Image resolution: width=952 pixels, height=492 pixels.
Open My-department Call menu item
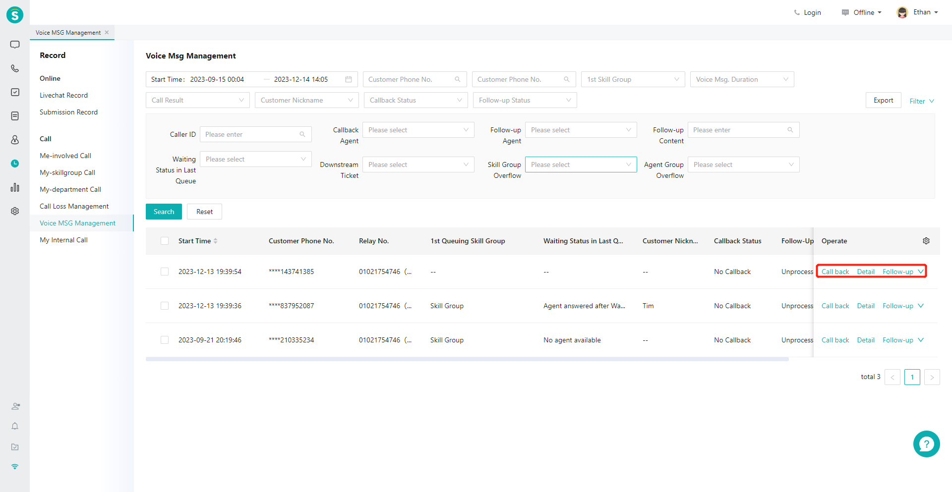(x=70, y=189)
